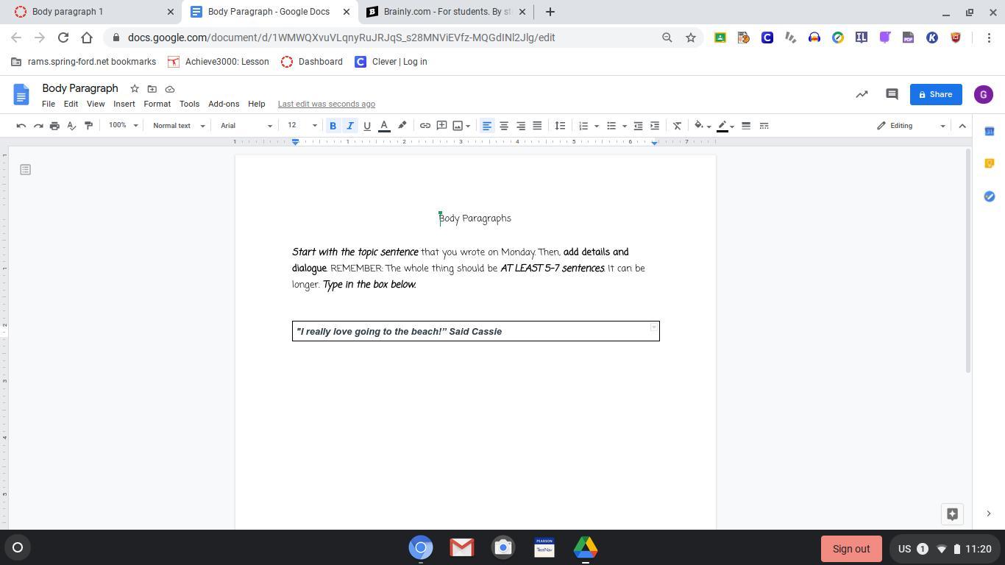Open the Format menu
The height and width of the screenshot is (565, 1005).
(157, 104)
